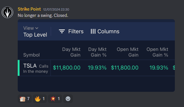Sort by Day Mkt Gain % header
Viewport: 184px width, 107px height.
tap(97, 52)
